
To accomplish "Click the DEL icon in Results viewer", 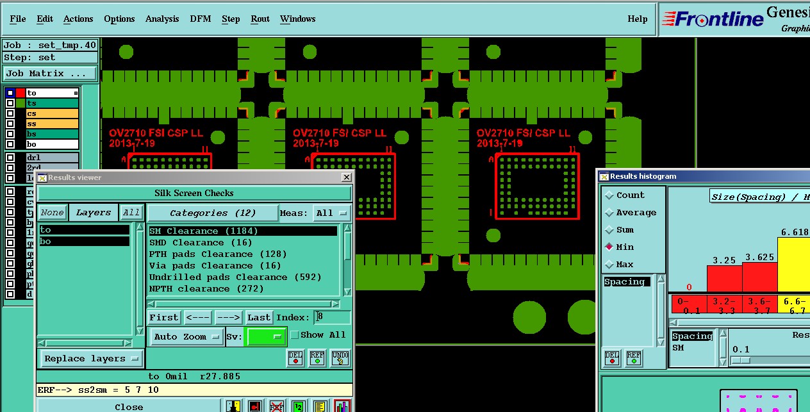I will click(295, 358).
